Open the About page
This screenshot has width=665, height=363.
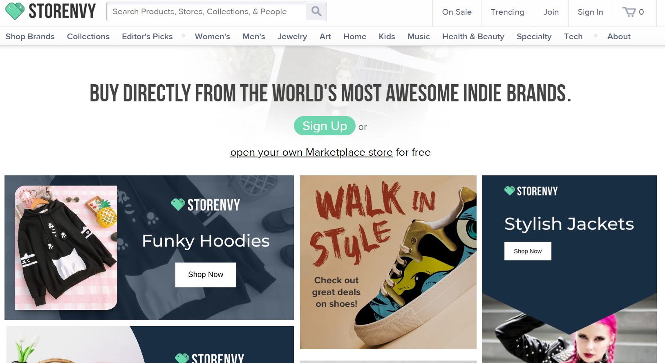coord(619,36)
